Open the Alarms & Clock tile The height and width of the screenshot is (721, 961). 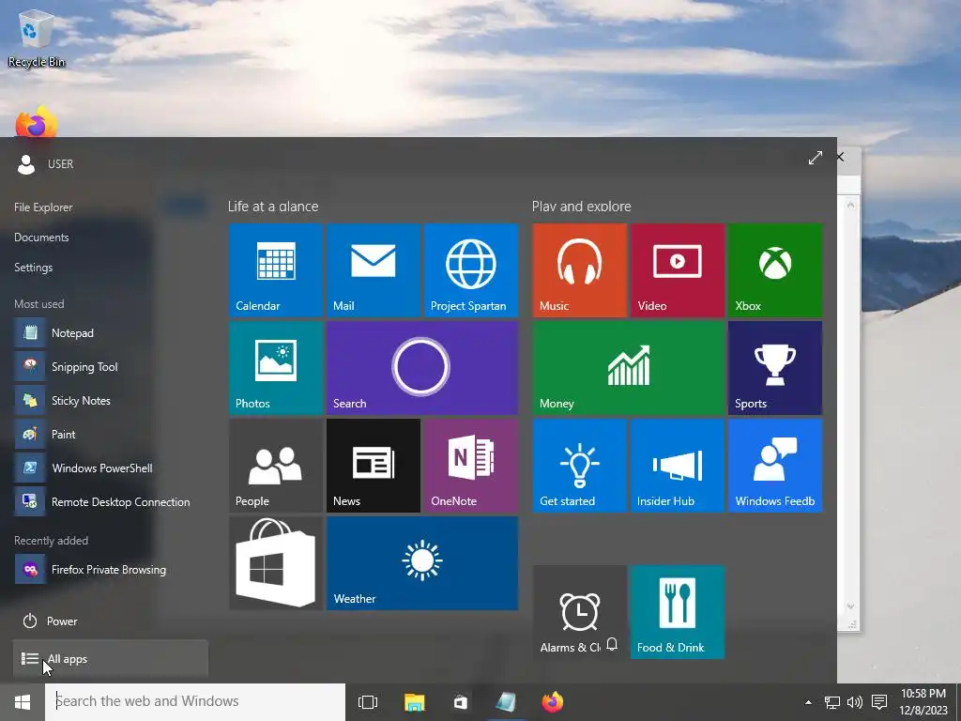click(580, 612)
